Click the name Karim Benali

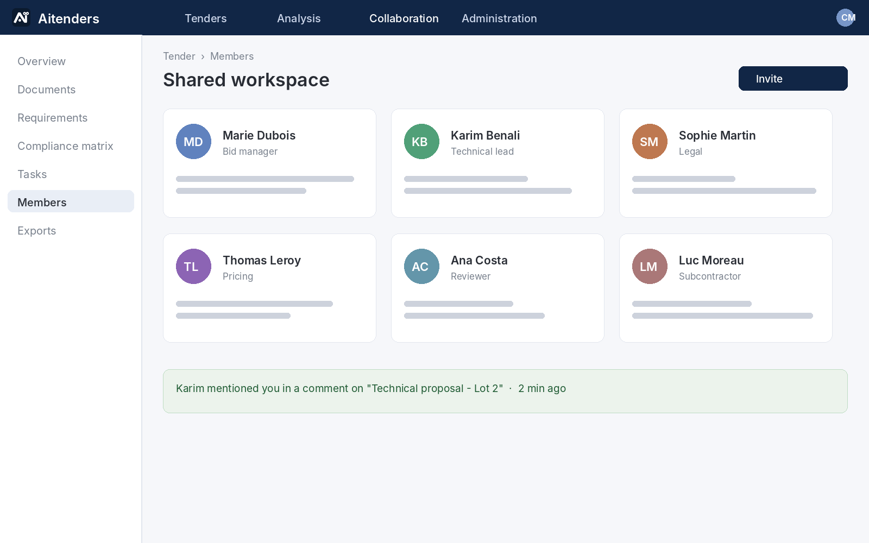(x=486, y=135)
